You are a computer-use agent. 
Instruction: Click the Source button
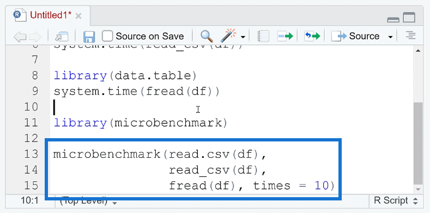click(x=355, y=36)
